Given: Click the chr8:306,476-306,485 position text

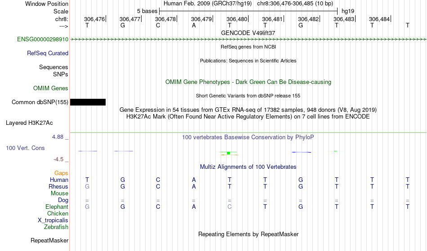Looking at the screenshot, I should (x=295, y=4).
